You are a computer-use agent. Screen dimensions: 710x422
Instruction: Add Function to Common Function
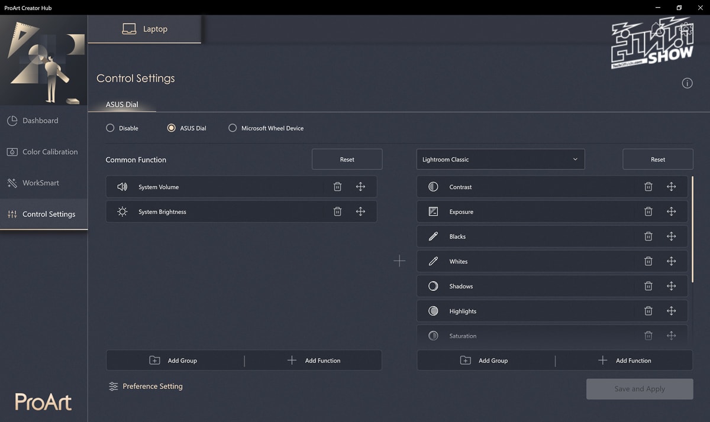pos(314,361)
